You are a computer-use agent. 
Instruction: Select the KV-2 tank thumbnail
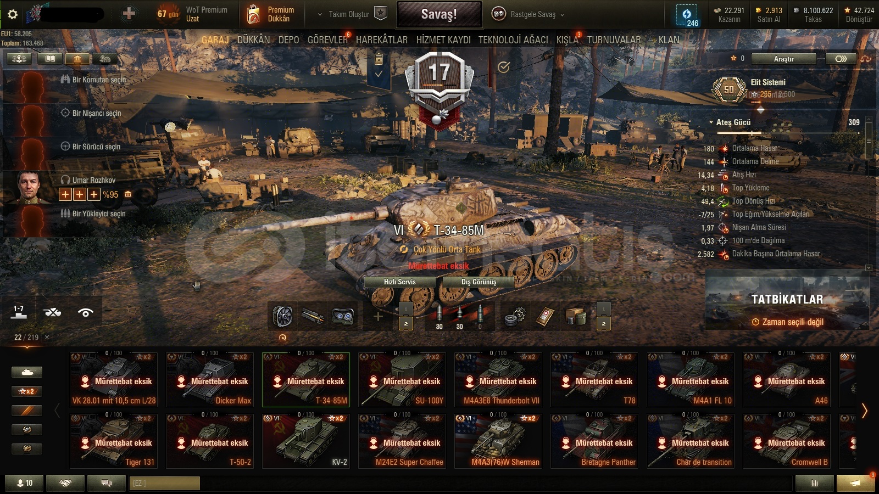tap(306, 441)
